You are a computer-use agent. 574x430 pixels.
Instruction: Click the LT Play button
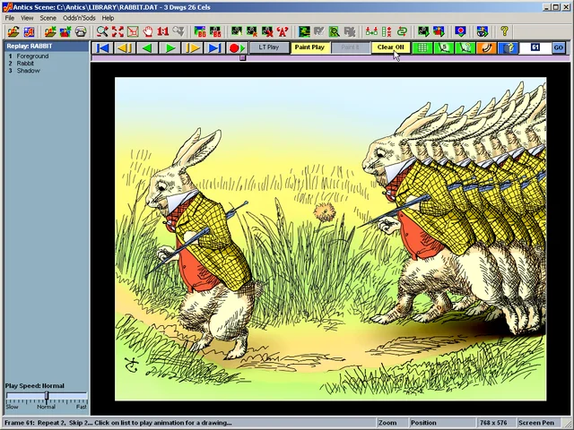click(269, 47)
